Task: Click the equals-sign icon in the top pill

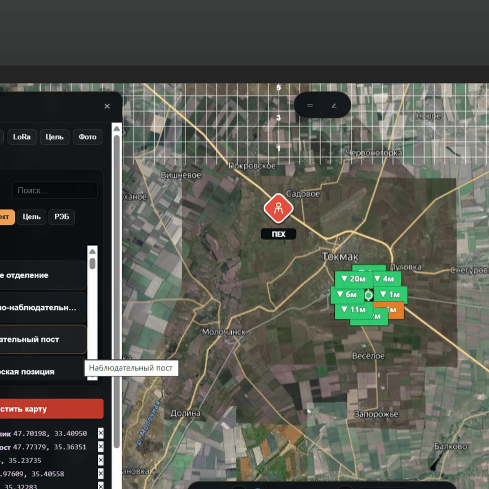Action: 309,105
